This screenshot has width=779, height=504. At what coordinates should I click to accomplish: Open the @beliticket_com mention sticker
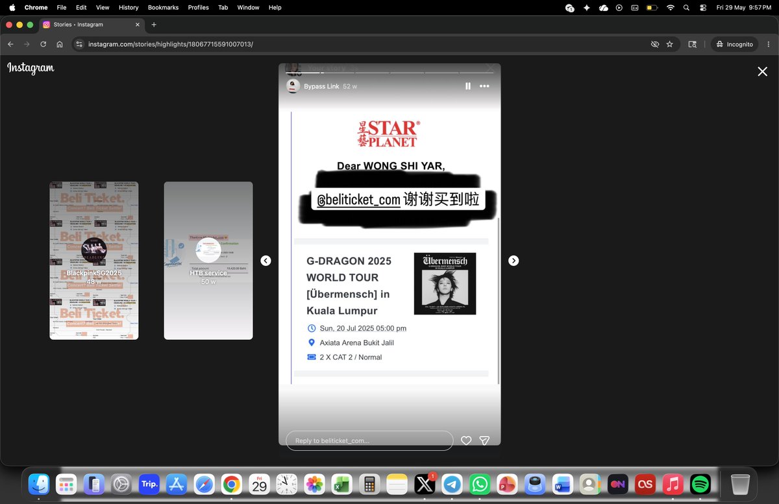click(398, 200)
